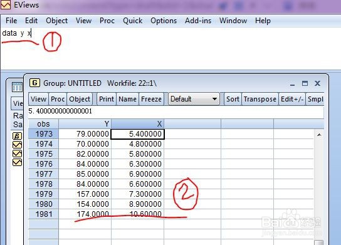Click the Name button in Group toolbar
341x245 pixels.
[x=127, y=99]
